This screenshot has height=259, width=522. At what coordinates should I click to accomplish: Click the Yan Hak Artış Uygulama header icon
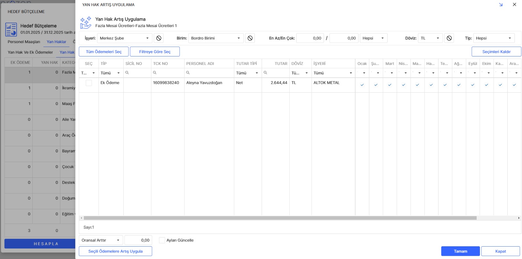(x=86, y=23)
